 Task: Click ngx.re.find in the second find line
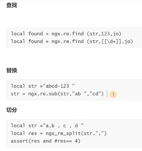(x=68, y=41)
